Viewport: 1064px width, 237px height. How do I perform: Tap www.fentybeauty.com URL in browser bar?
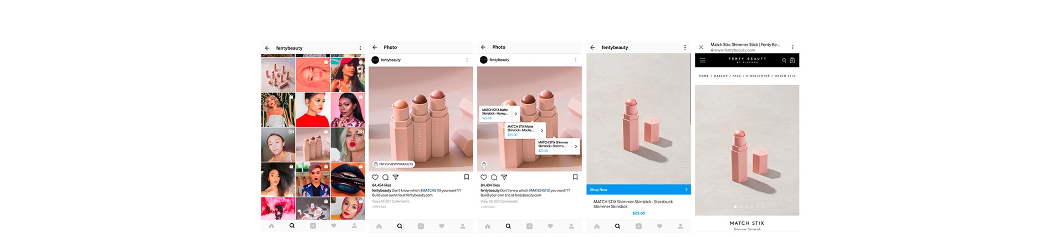(x=734, y=50)
